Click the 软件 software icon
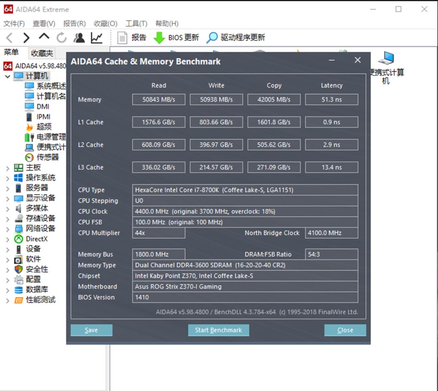The image size is (438, 391). [x=18, y=259]
